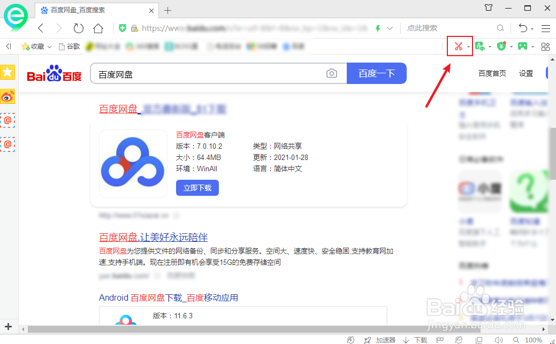The width and height of the screenshot is (556, 344).
Task: Open the skin shirt icon in title bar
Action: (x=489, y=7)
